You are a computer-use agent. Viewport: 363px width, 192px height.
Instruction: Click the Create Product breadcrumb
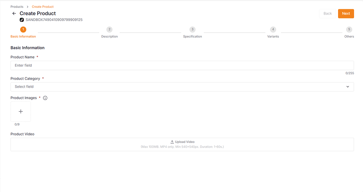click(x=42, y=7)
